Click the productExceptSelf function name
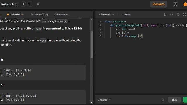The image size is (187, 105). coord(129,25)
